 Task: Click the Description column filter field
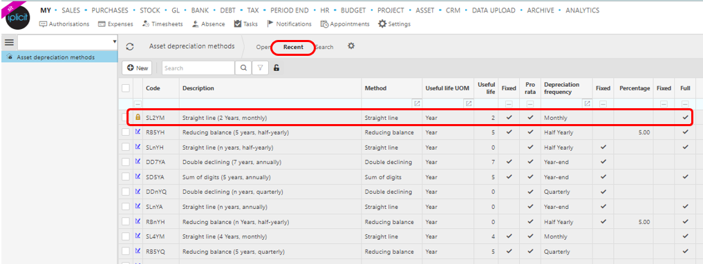pos(270,103)
